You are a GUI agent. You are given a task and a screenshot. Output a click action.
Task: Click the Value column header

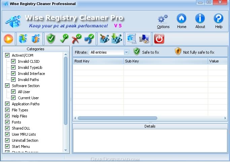coord(218,61)
